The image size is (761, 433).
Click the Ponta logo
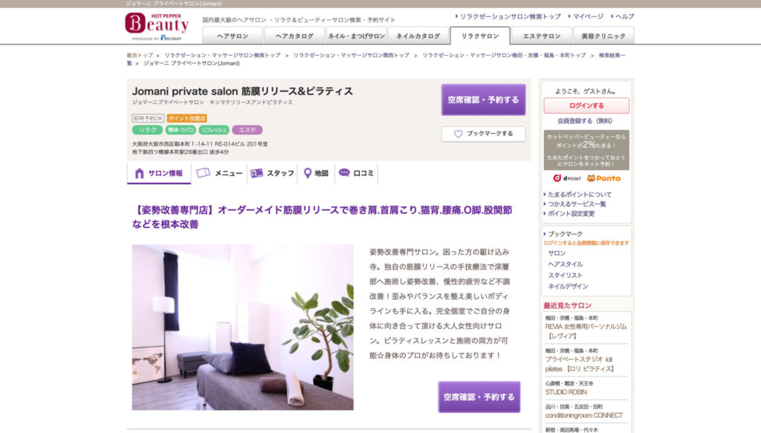point(603,178)
